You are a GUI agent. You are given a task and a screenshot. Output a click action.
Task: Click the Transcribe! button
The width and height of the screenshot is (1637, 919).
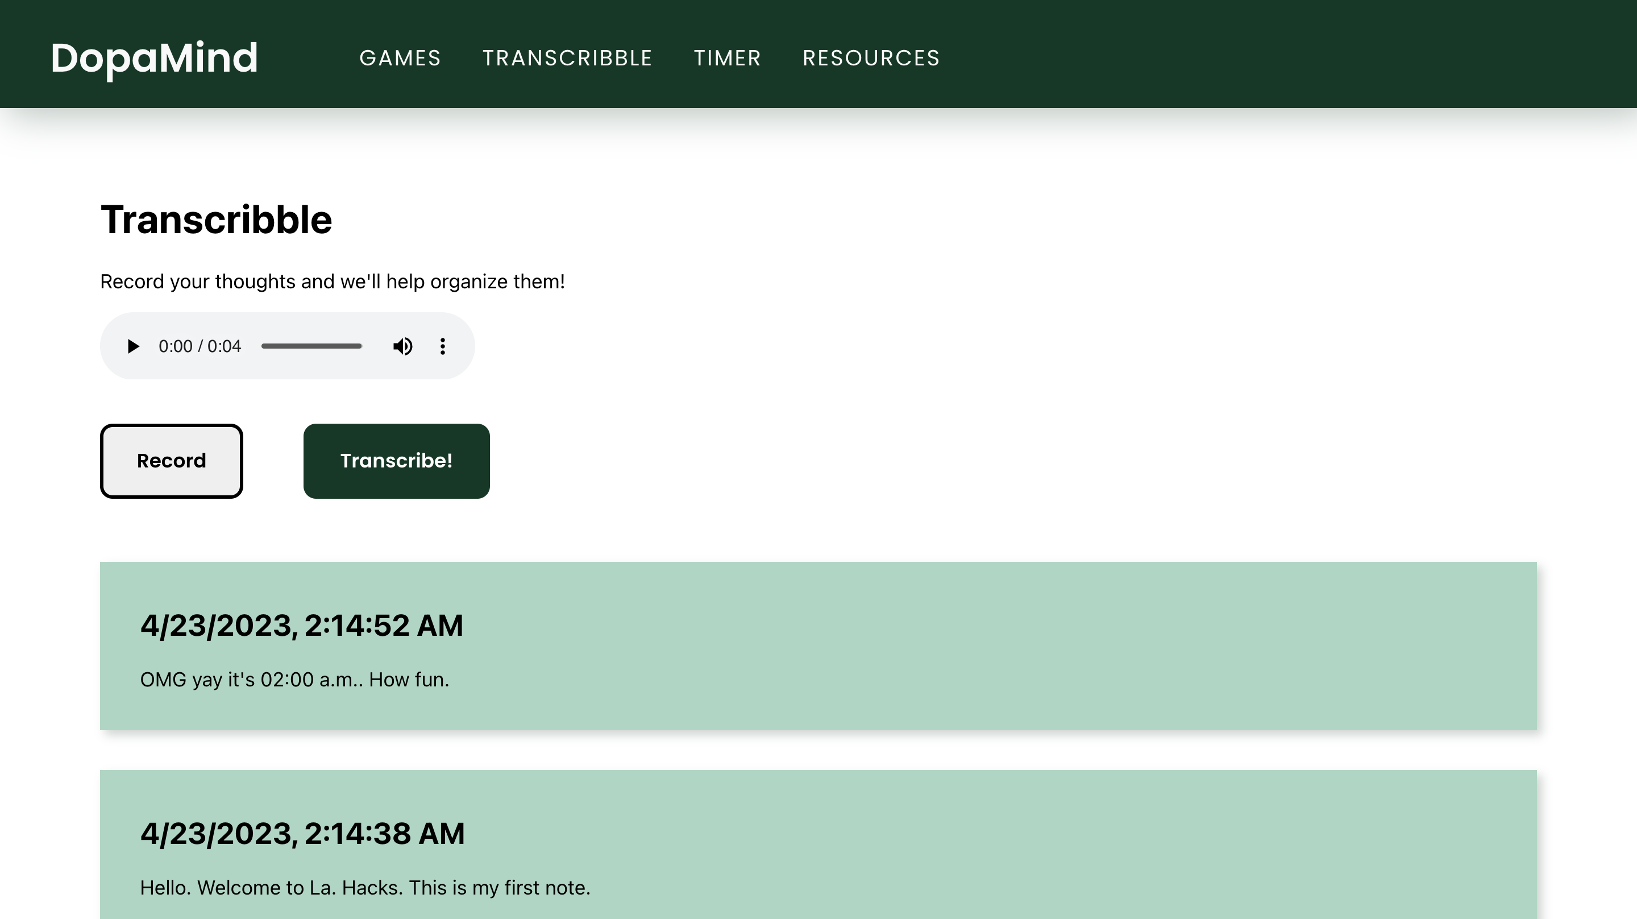click(x=396, y=461)
